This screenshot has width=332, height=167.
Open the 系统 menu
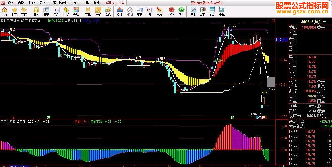tap(10, 3)
